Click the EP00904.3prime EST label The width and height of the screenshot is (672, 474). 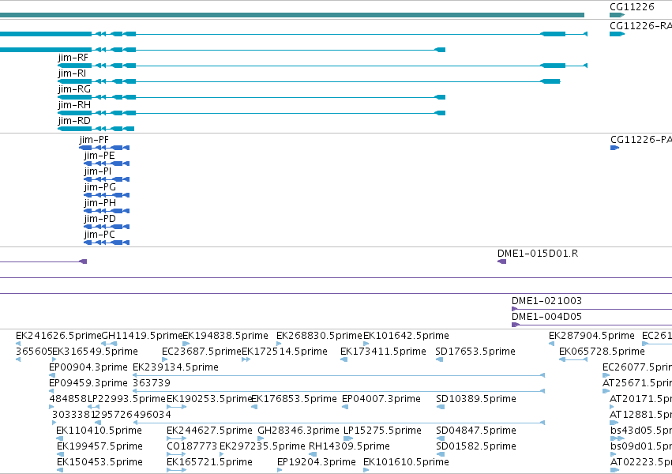pos(88,367)
